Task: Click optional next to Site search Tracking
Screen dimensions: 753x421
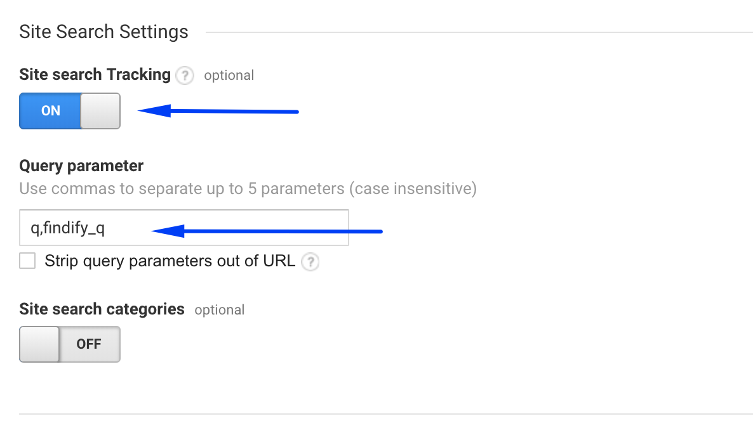Action: (x=229, y=75)
